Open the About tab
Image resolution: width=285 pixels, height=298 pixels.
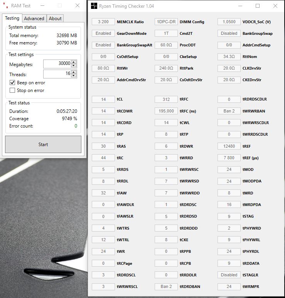55,19
